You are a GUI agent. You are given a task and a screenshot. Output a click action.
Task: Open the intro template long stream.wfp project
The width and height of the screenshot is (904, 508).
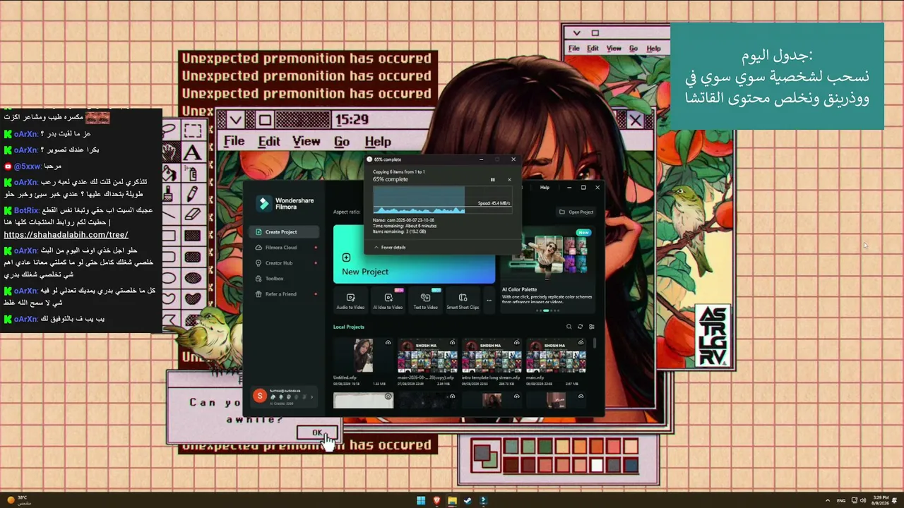(492, 356)
